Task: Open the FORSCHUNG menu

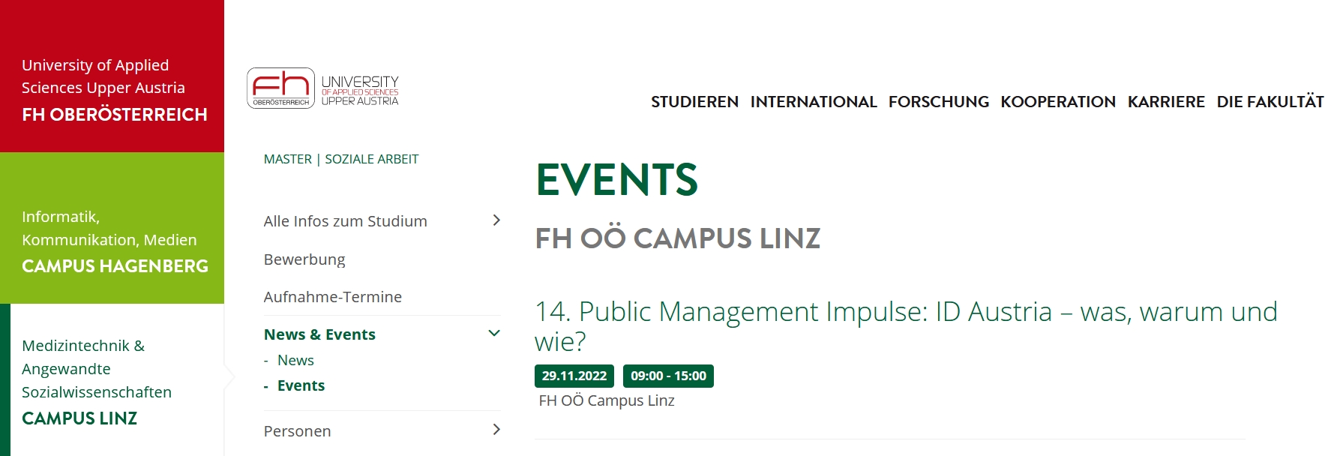Action: pos(939,101)
